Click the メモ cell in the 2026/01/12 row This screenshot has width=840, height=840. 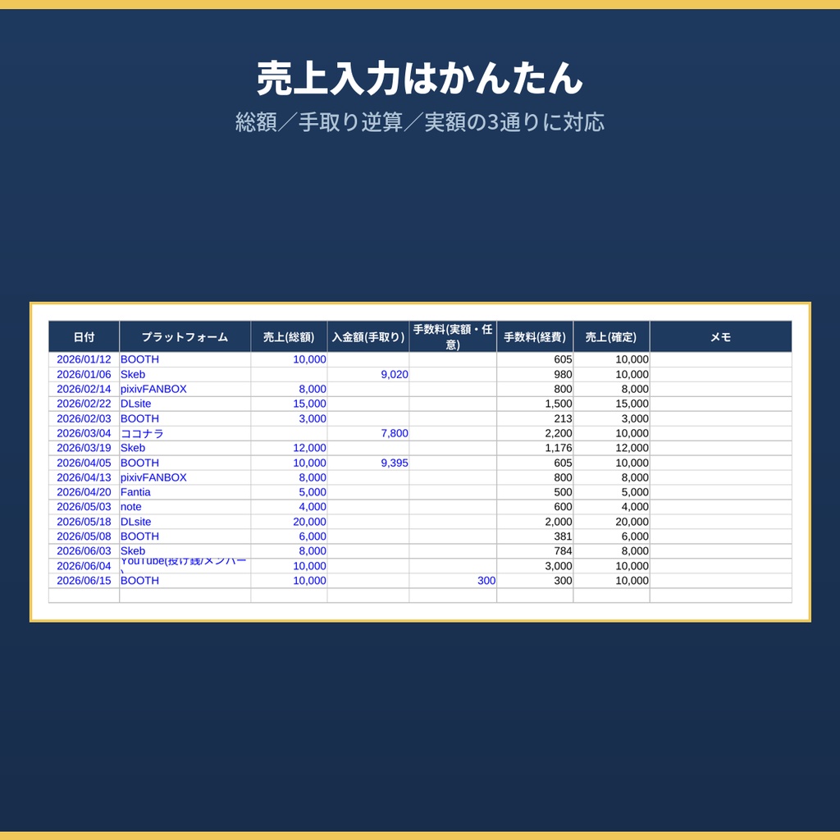(x=720, y=359)
